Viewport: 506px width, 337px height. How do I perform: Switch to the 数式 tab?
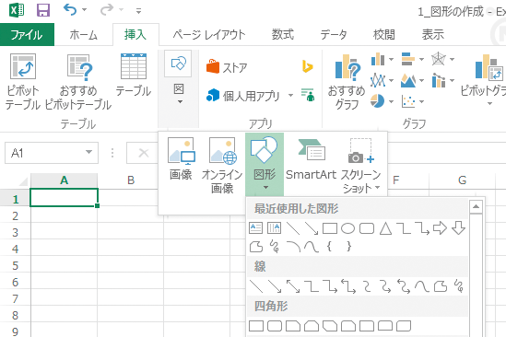coord(283,34)
